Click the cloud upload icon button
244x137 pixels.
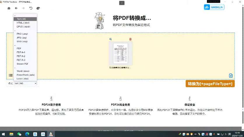pyautogui.click(x=214, y=7)
